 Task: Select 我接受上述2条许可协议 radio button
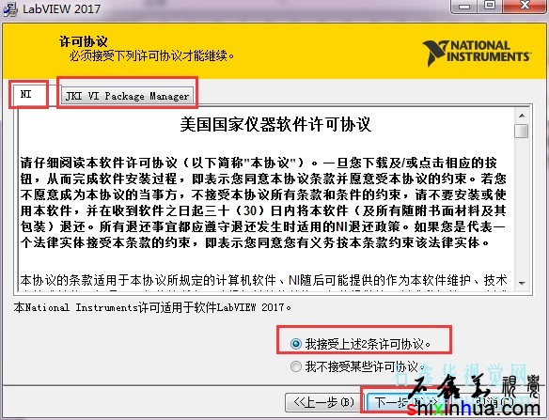296,344
